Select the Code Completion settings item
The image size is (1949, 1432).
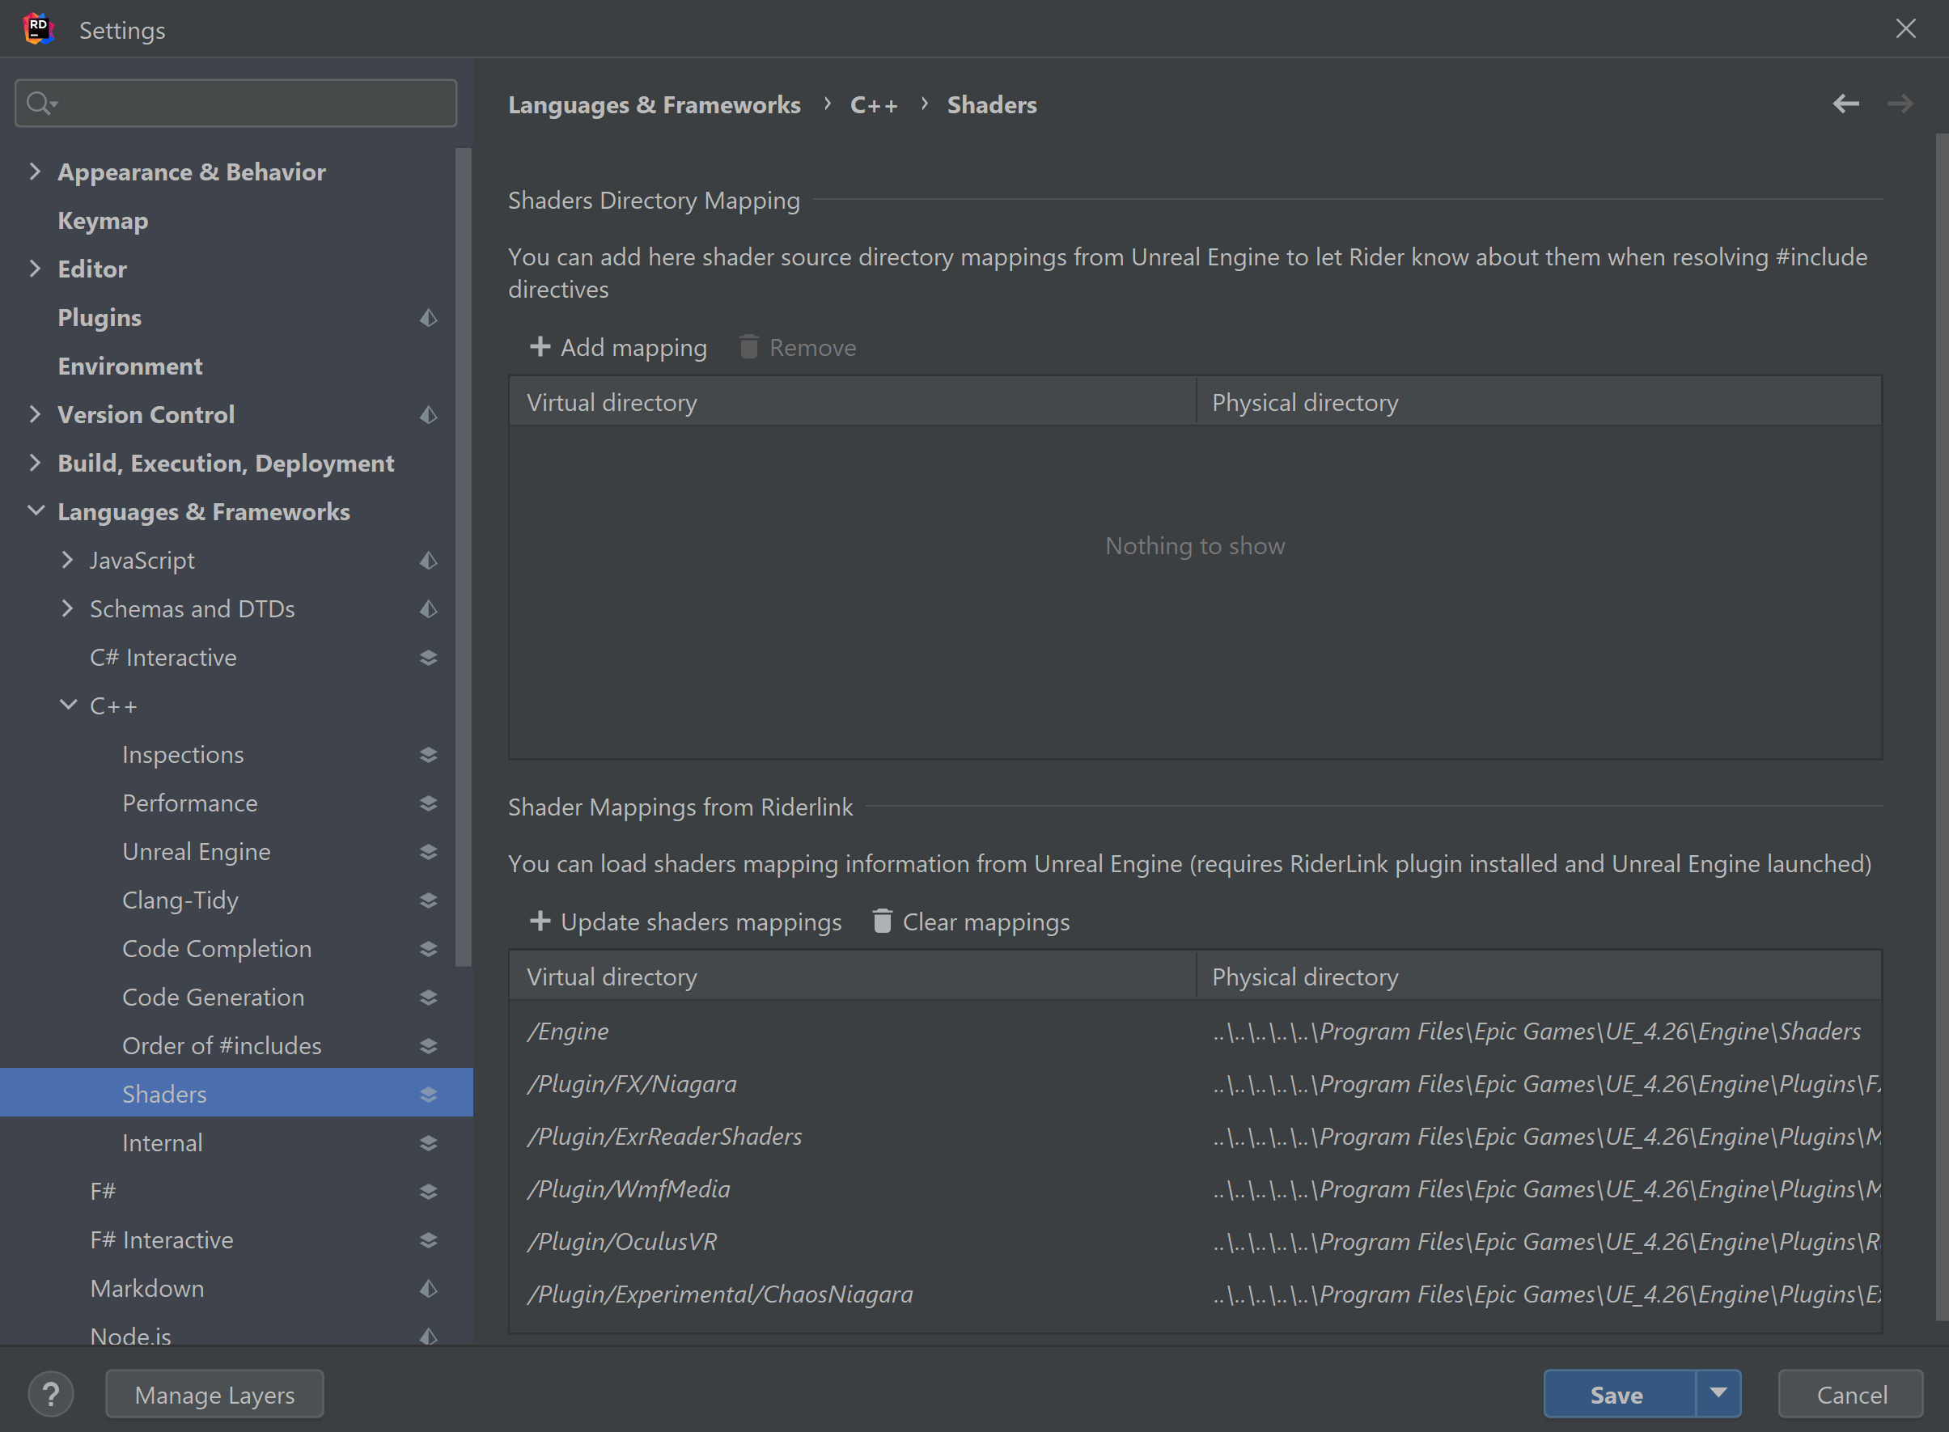[217, 948]
